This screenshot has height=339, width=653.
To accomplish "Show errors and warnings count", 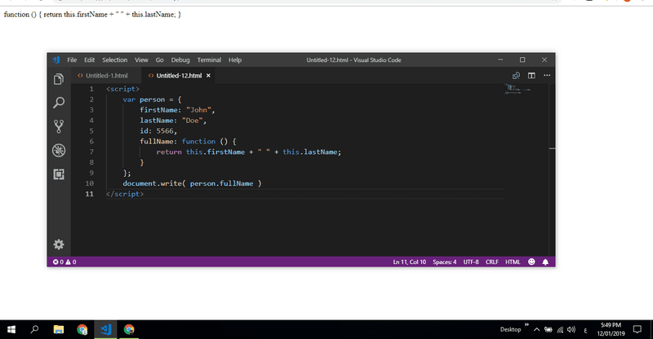I will tap(64, 262).
